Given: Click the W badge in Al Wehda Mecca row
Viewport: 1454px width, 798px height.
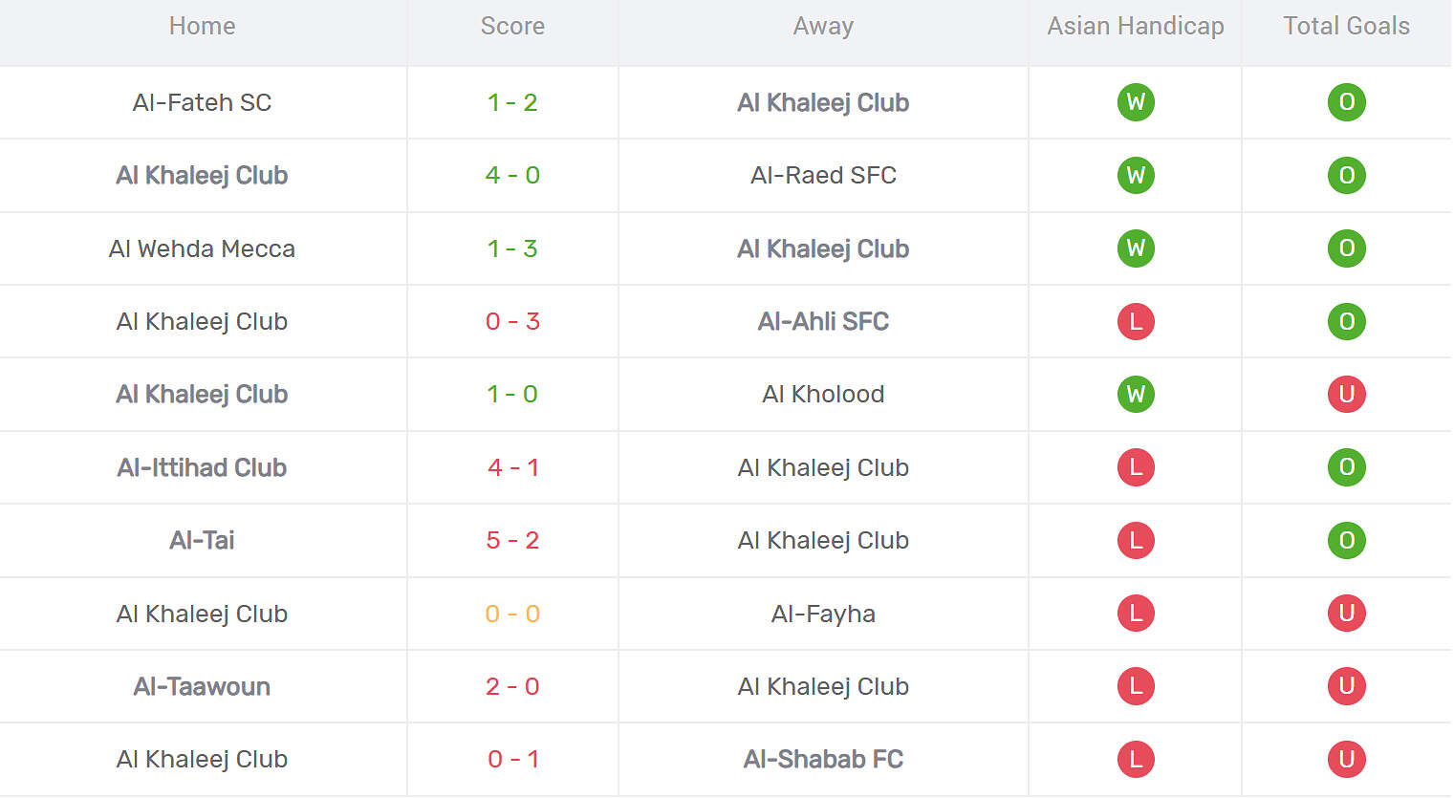Looking at the screenshot, I should tap(1136, 248).
